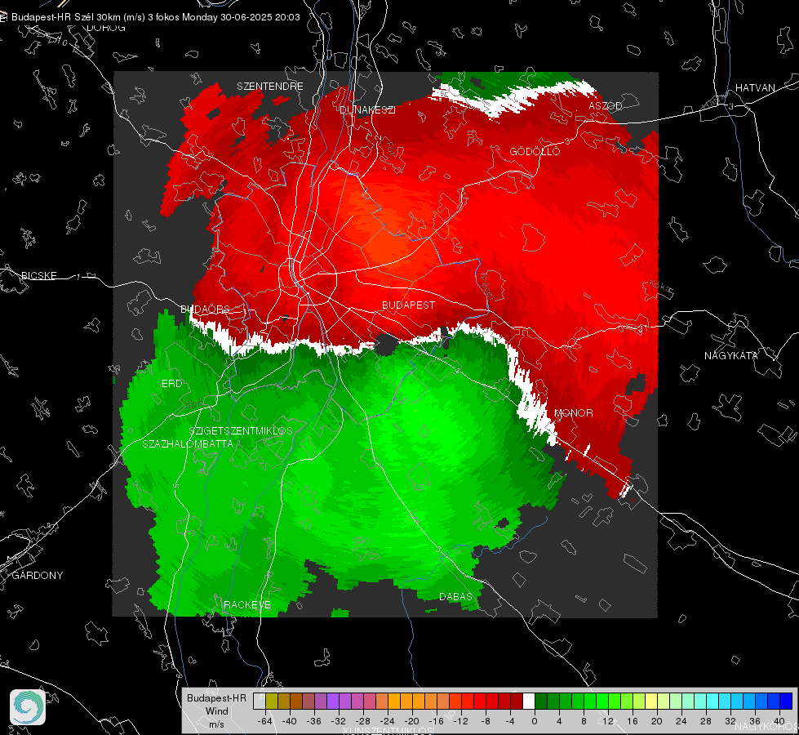
Task: Click the 'GODOLLO' town label
Action: click(x=535, y=151)
